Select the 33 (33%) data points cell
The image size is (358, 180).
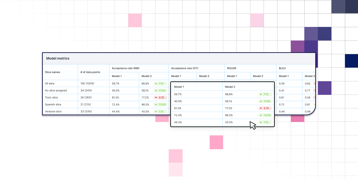point(86,111)
